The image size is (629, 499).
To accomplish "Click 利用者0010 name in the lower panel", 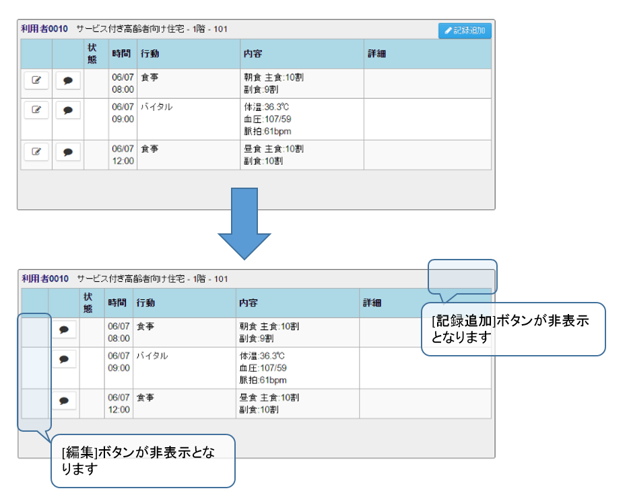I will pos(44,278).
